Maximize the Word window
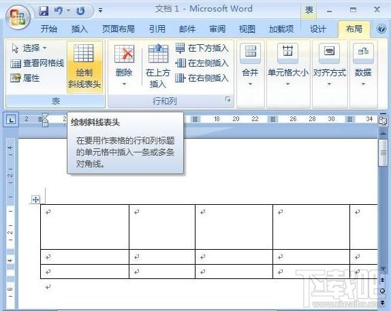This screenshot has height=311, width=391. (353, 10)
